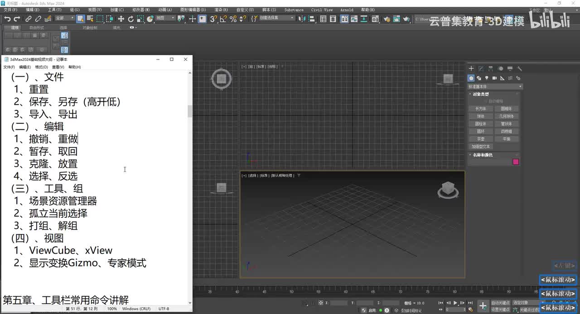
Task: Click the Notepad vertical scrollbar thumb
Action: pyautogui.click(x=190, y=111)
